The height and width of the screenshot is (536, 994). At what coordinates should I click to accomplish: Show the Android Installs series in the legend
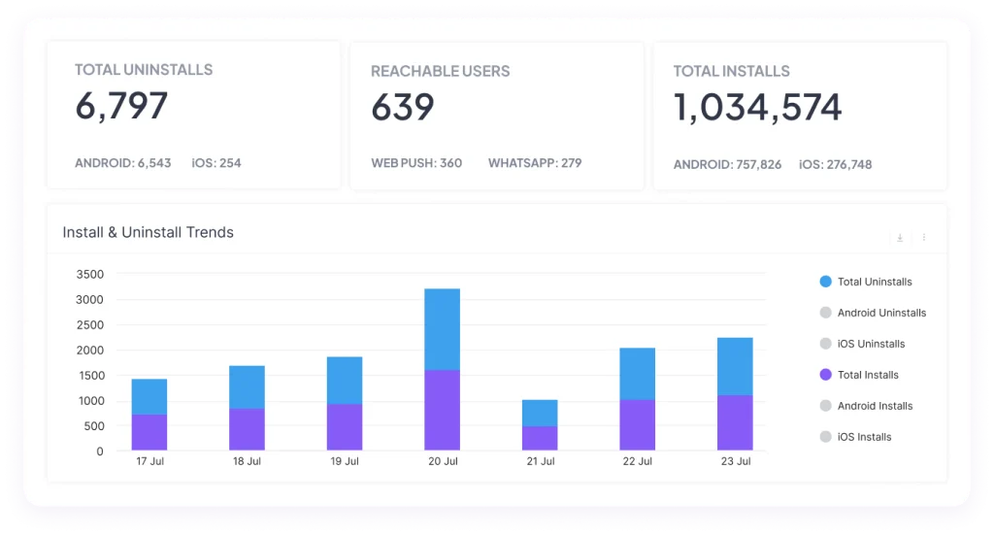866,406
